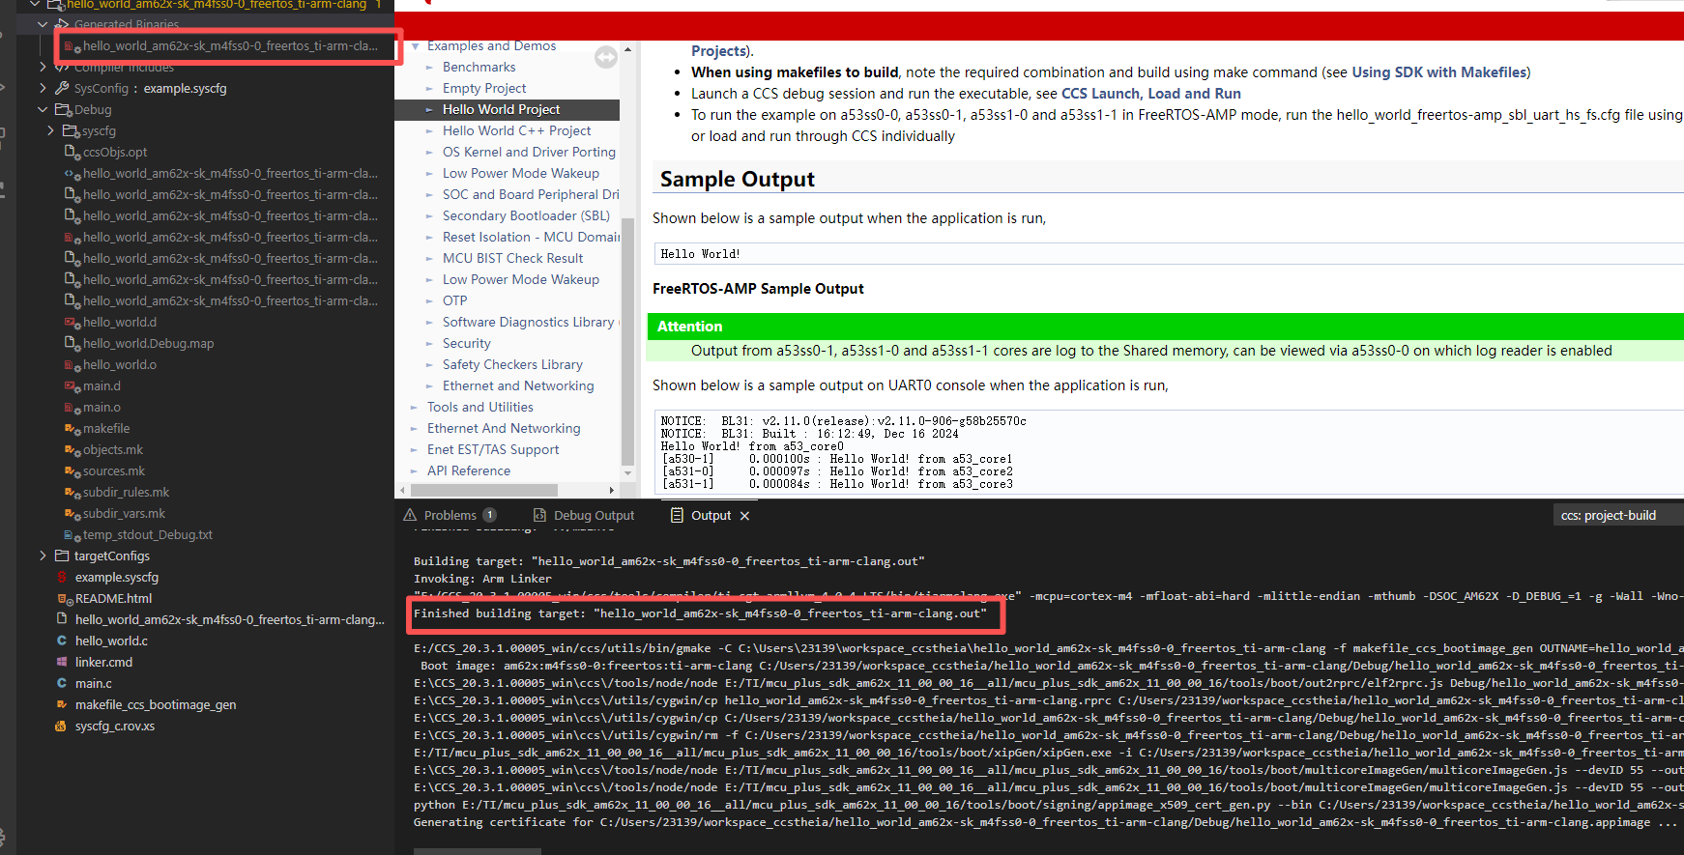
Task: Click the file icon beside ccsObjs.opt
Action: [x=72, y=152]
